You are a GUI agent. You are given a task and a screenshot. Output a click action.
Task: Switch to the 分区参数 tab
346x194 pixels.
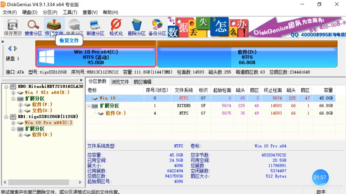click(98, 81)
